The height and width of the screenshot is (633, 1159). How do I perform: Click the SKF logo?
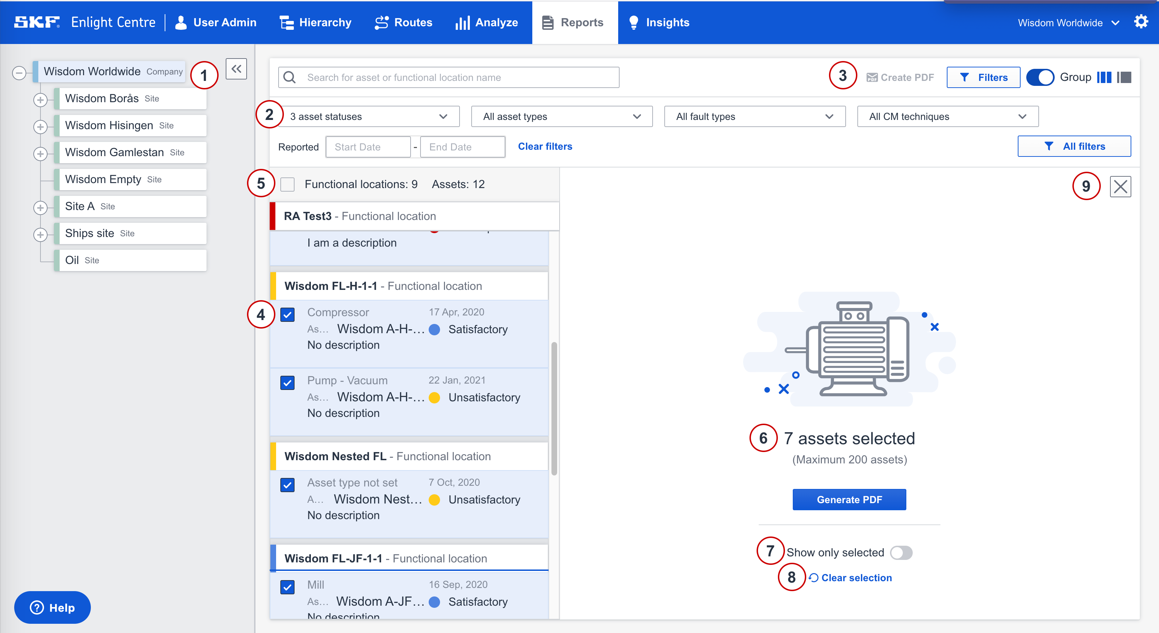coord(37,22)
